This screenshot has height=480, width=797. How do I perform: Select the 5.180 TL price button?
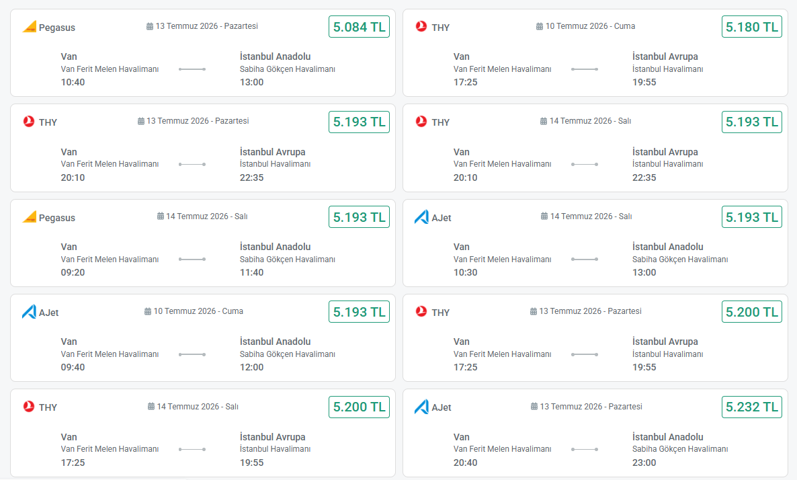pos(752,27)
